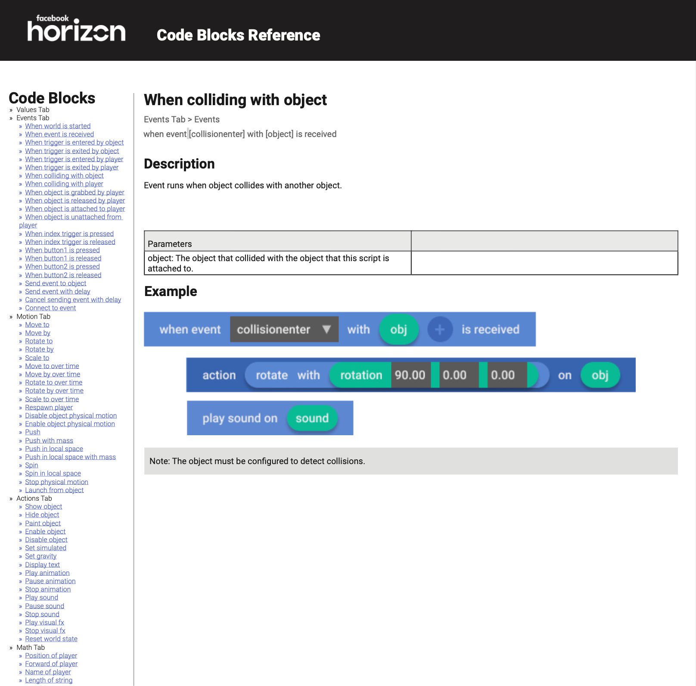Screen dimensions: 696x686
Task: Open 'Enable object physical motion' link
Action: [x=70, y=424]
